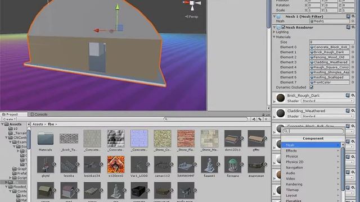Choose Mesh in the Component menu

(x=312, y=145)
